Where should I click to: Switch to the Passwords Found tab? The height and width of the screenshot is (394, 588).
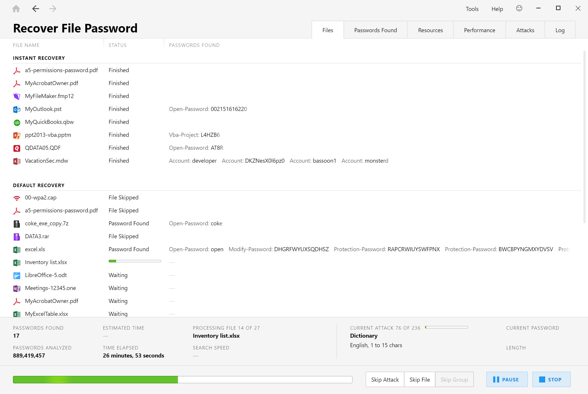(375, 30)
